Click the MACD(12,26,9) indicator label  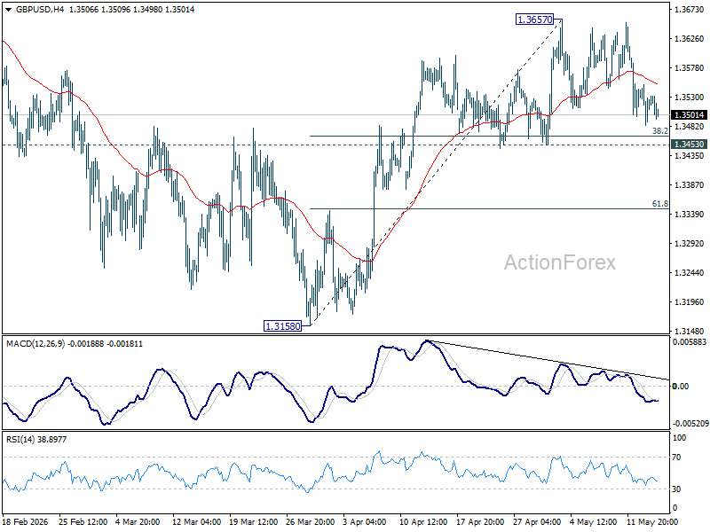[x=36, y=344]
